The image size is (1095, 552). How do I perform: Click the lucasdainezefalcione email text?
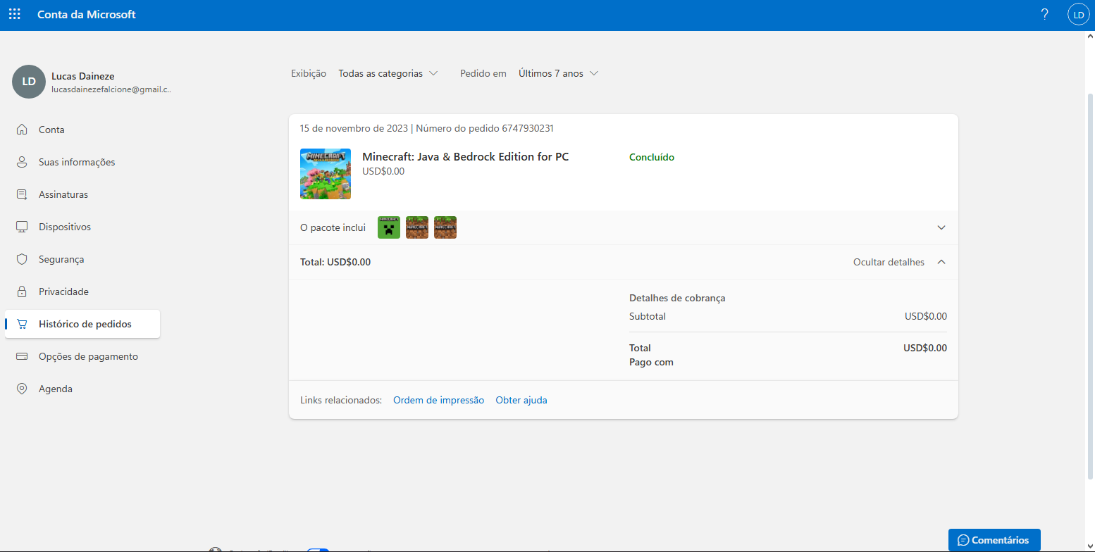tap(111, 89)
